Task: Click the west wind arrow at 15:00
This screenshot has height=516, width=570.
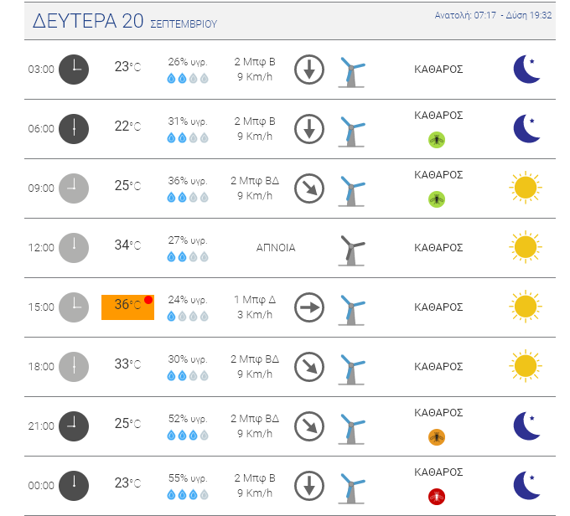Action: click(x=309, y=307)
